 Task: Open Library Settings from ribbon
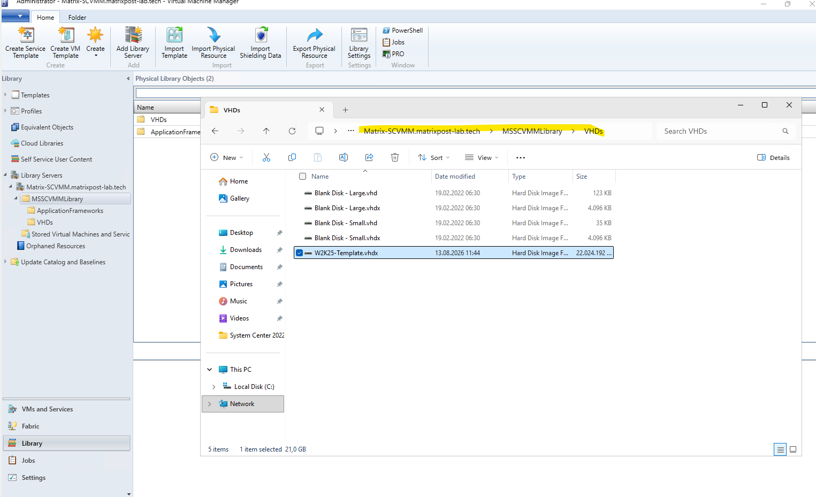359,43
